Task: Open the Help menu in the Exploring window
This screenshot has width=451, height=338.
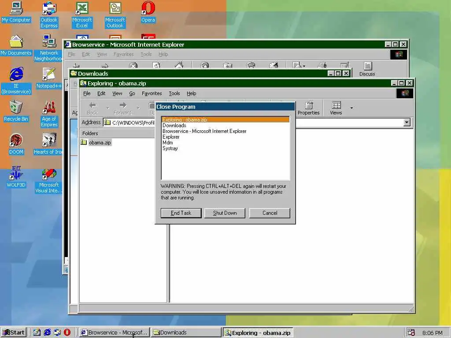Action: point(191,93)
